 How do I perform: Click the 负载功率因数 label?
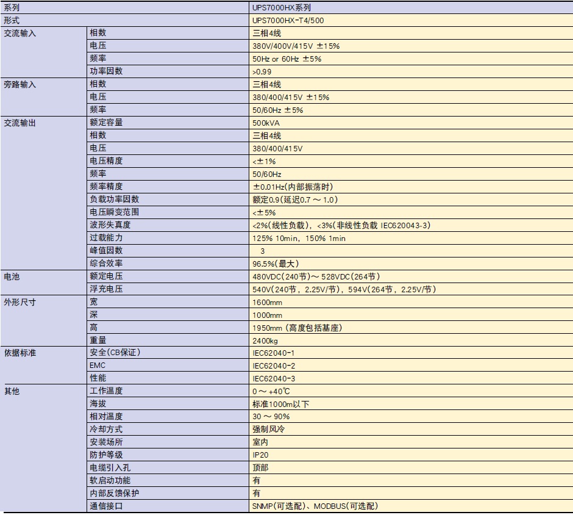pyautogui.click(x=115, y=199)
